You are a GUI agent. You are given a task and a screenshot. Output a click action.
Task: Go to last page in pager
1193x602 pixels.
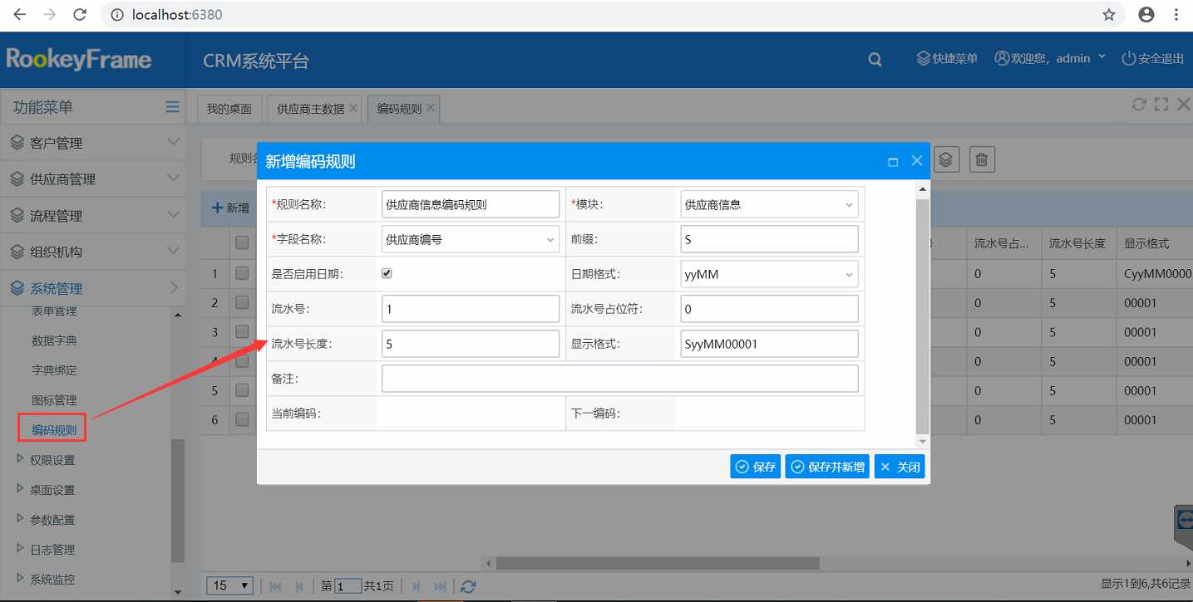click(441, 585)
